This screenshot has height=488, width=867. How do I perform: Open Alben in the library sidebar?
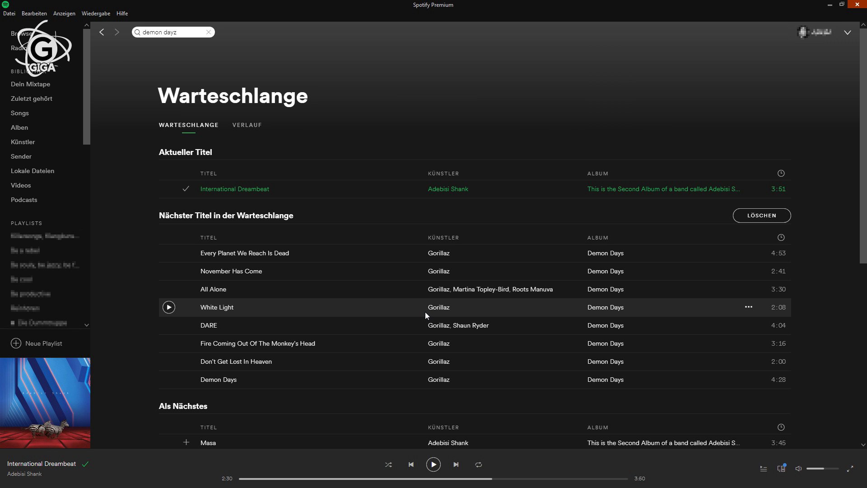point(19,127)
